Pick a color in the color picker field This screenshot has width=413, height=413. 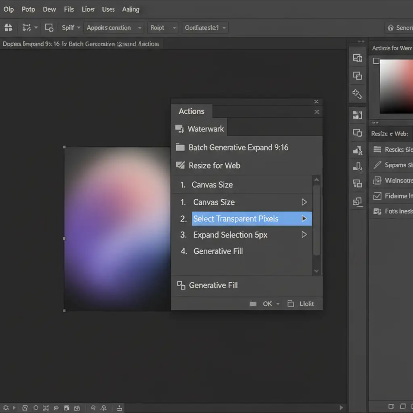[x=396, y=87]
